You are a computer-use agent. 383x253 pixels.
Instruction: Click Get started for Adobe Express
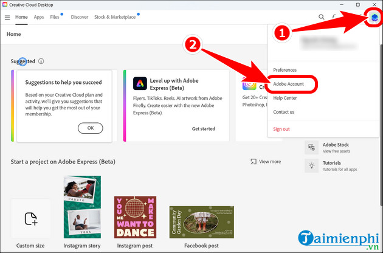204,129
